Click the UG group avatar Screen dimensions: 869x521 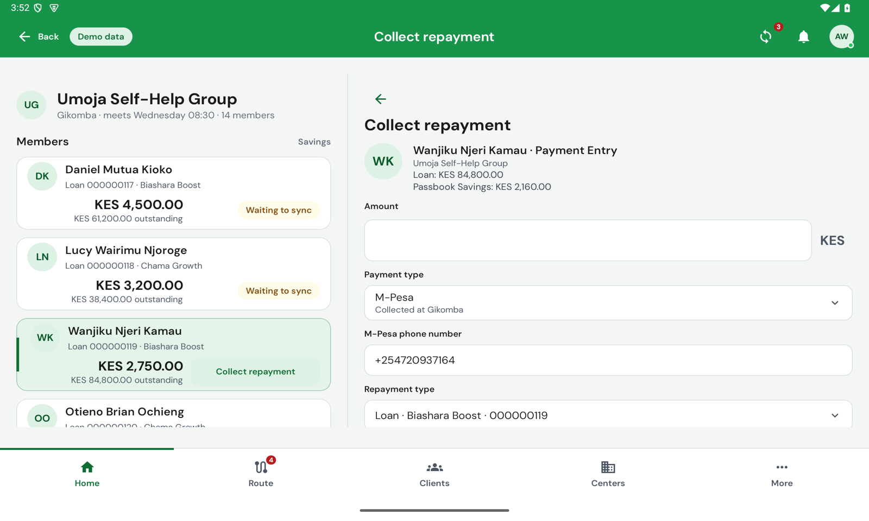click(x=31, y=105)
